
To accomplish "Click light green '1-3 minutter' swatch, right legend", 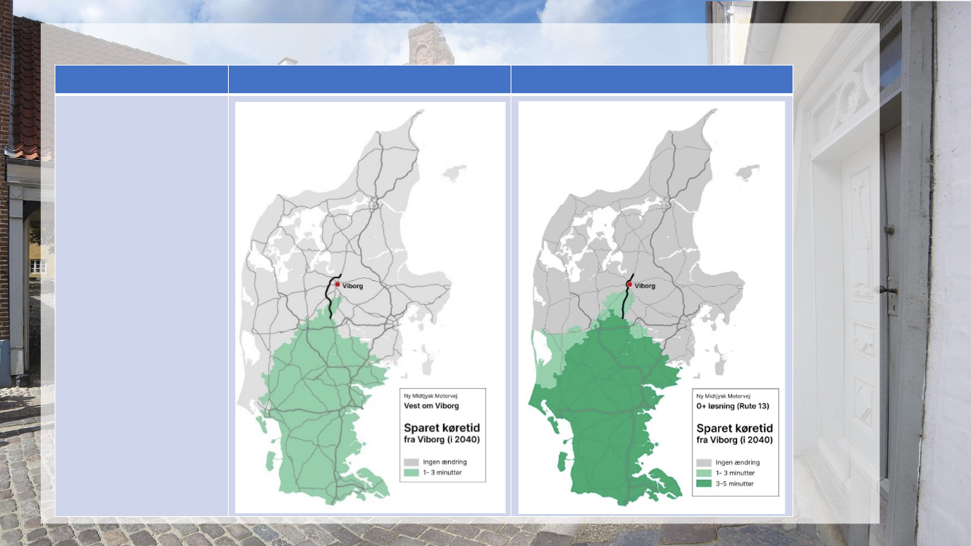I will tap(704, 472).
